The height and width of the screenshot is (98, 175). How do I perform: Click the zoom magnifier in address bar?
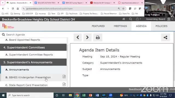click(x=119, y=8)
